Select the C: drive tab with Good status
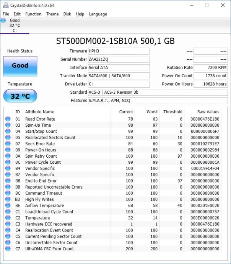 click(x=15, y=25)
